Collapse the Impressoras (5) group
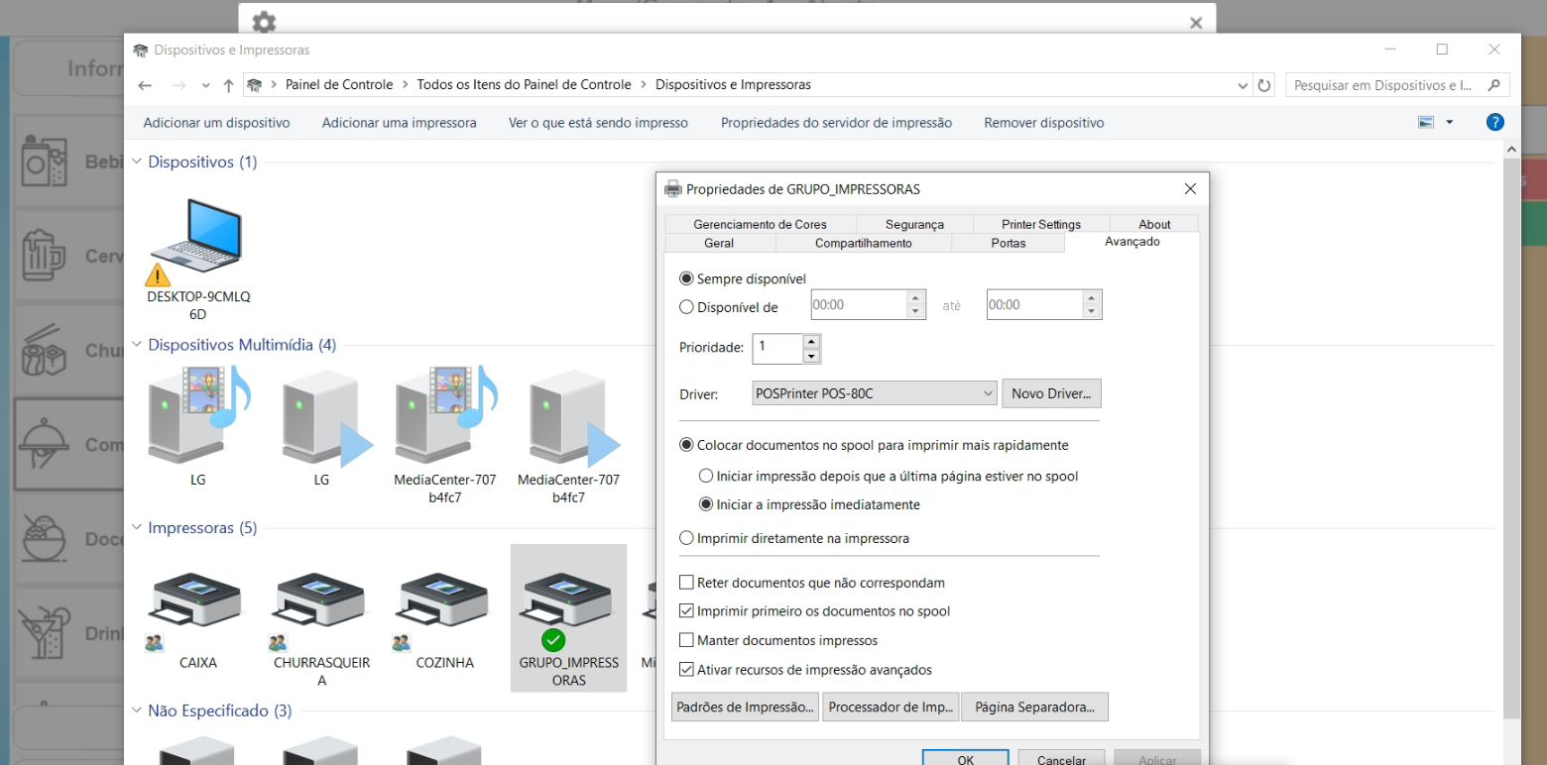 (137, 528)
